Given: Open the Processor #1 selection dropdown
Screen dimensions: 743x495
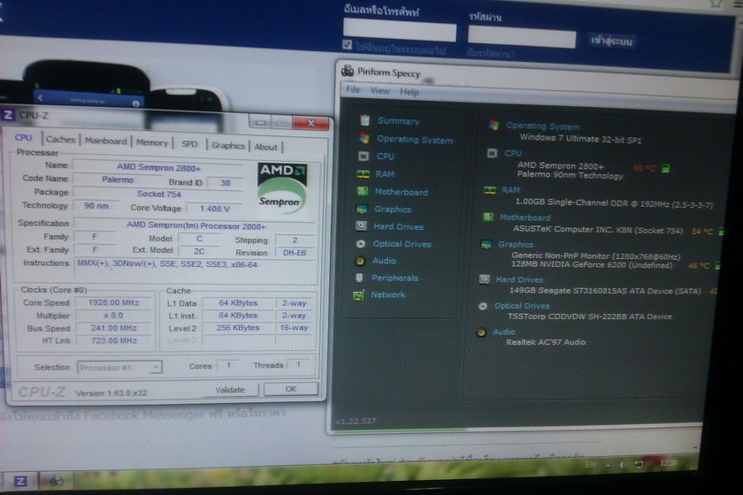Looking at the screenshot, I should 119,367.
